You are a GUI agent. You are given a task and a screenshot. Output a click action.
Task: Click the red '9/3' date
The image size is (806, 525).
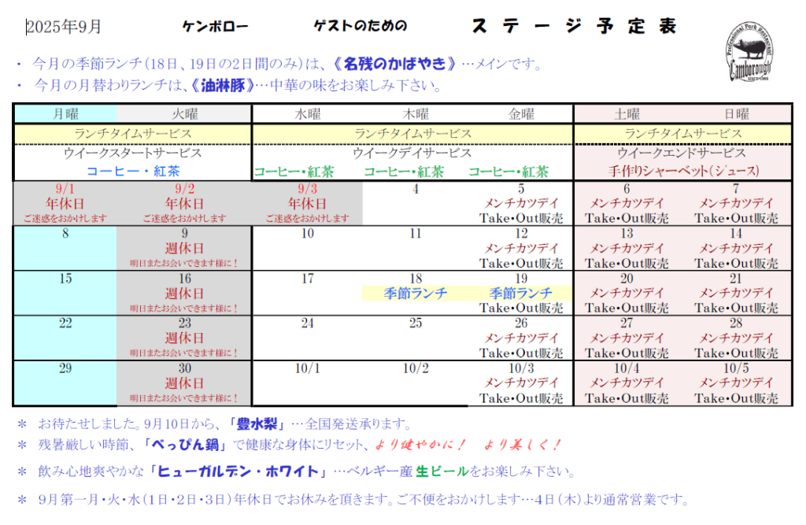click(308, 189)
